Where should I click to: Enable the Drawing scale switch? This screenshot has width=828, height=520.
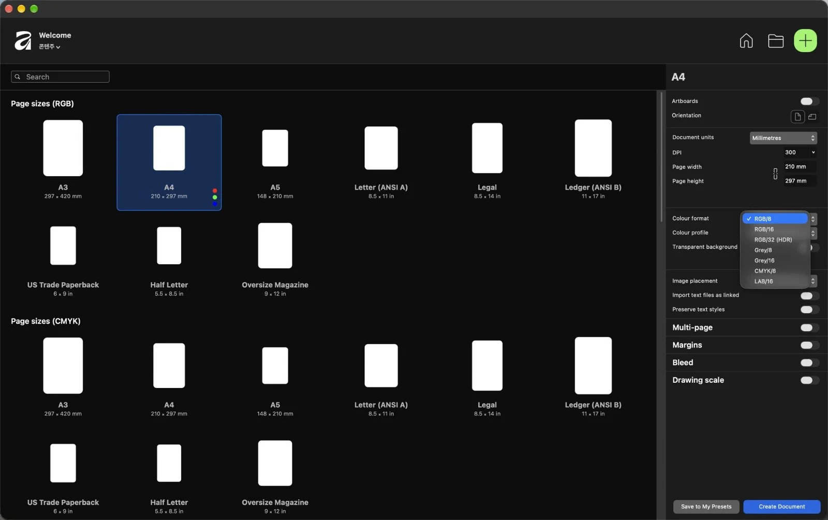[x=809, y=380]
